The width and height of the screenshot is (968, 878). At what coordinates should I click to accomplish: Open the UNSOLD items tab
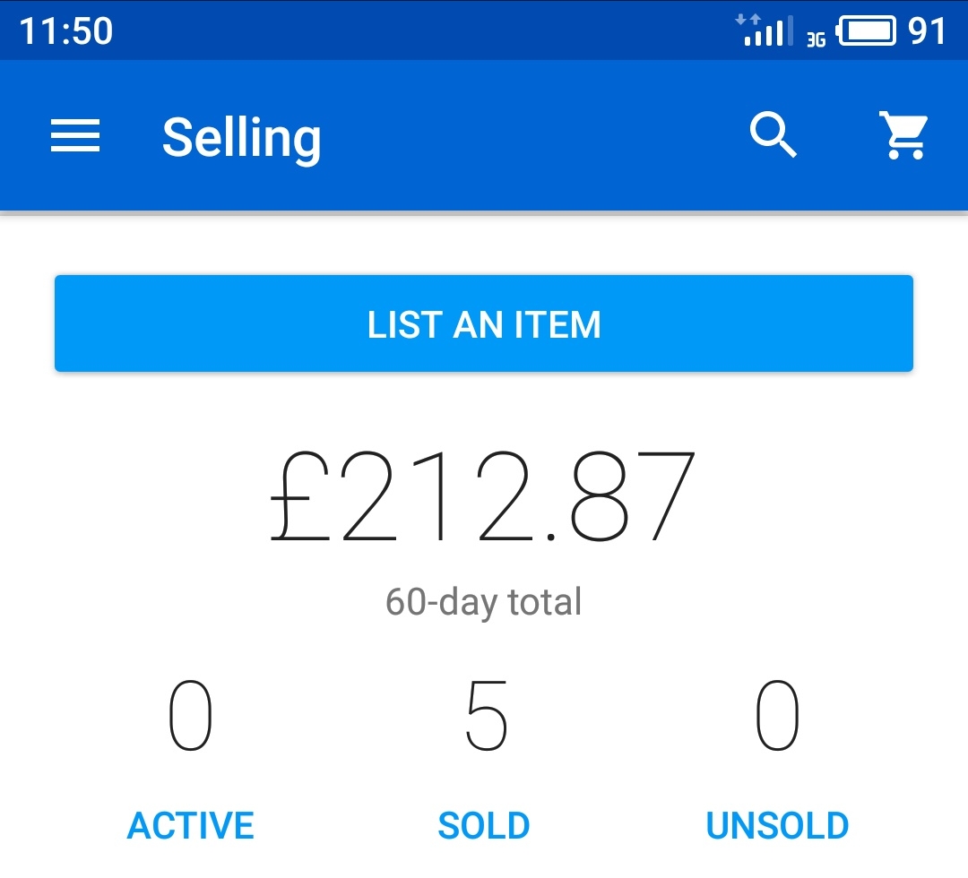point(777,825)
